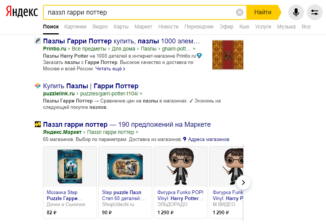Open Мозаика Step Puzzle product image

[70, 166]
